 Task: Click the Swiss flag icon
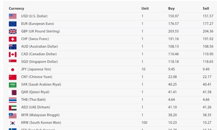[13, 39]
